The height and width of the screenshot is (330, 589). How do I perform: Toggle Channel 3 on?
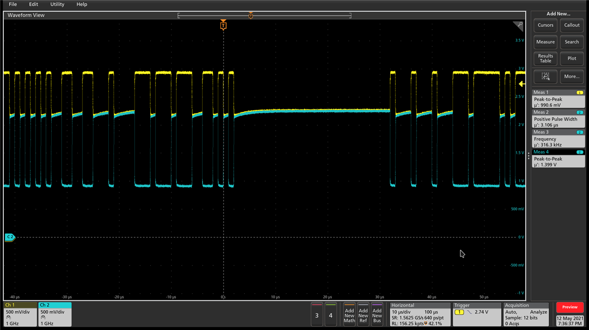pos(317,314)
